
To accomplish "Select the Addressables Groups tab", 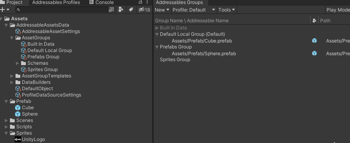I will click(x=179, y=2).
